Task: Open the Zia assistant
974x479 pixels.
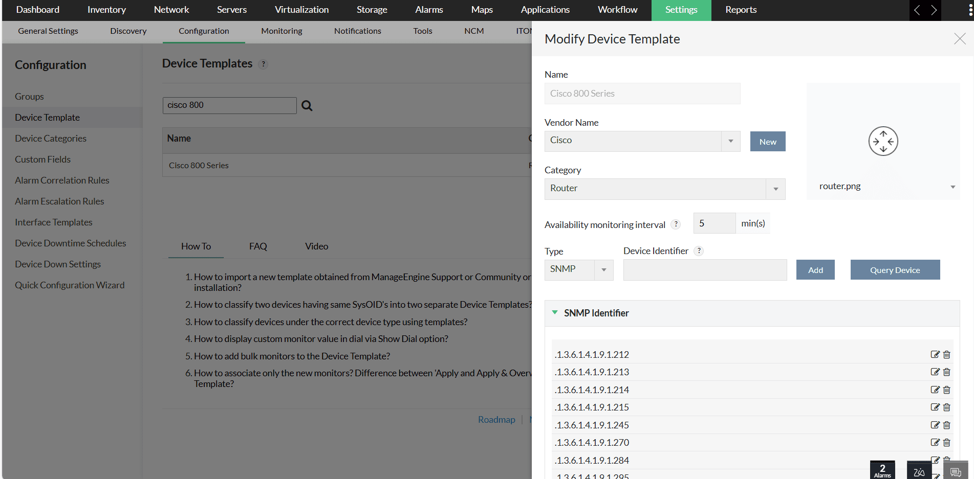Action: click(x=919, y=470)
